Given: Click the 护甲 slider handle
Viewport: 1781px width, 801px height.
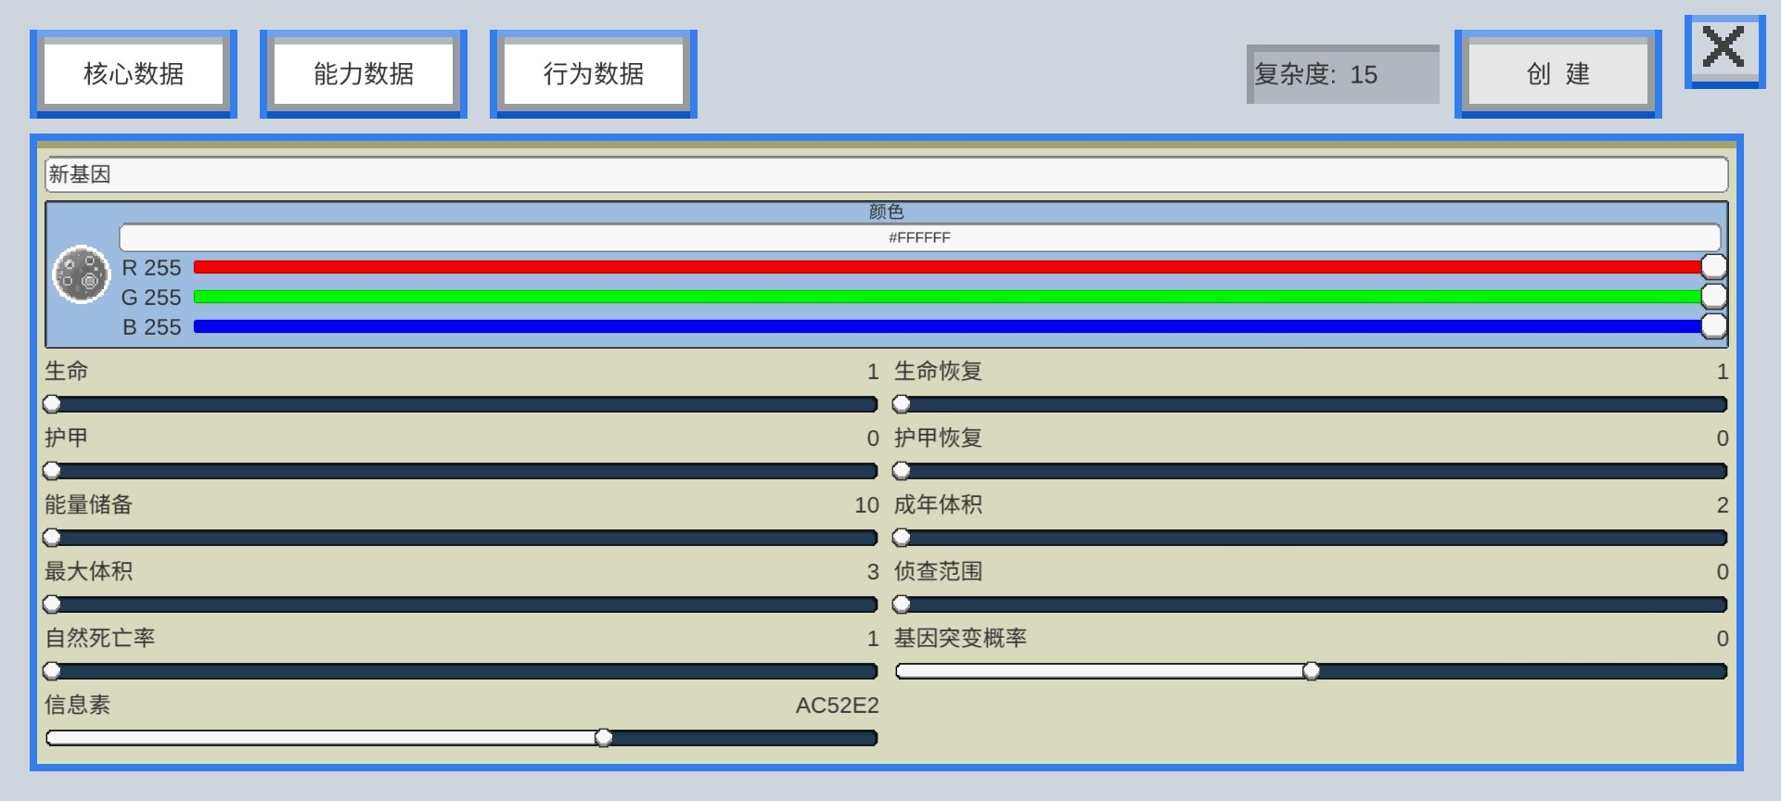Looking at the screenshot, I should (53, 471).
